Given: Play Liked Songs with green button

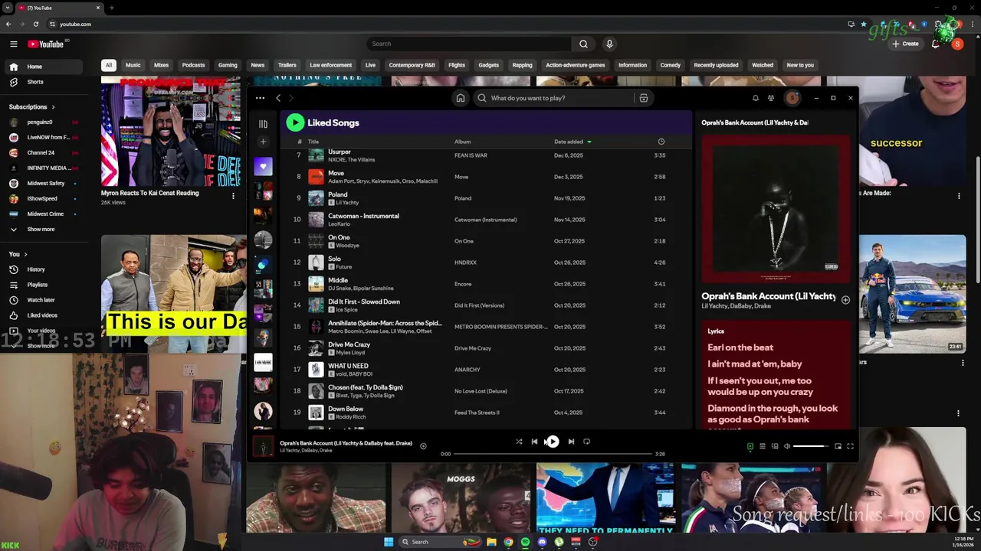Looking at the screenshot, I should (295, 122).
